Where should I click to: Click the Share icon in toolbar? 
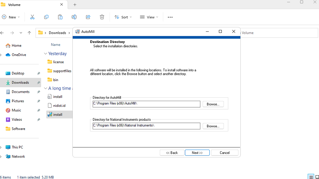tap(88, 17)
